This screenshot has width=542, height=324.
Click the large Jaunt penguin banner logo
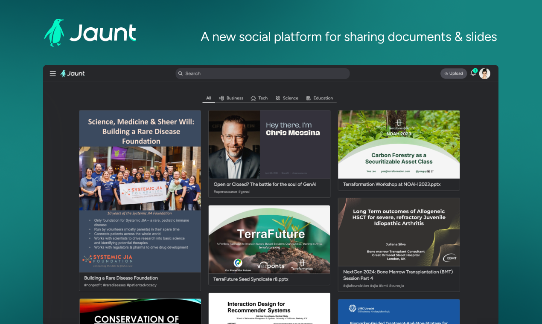click(x=90, y=33)
